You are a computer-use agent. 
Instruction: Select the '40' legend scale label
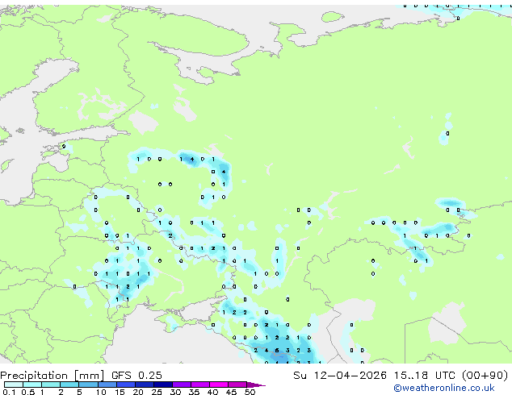point(212,392)
